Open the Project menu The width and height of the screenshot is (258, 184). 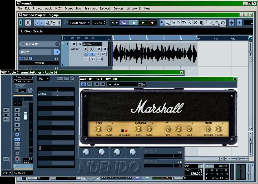[x=37, y=8]
